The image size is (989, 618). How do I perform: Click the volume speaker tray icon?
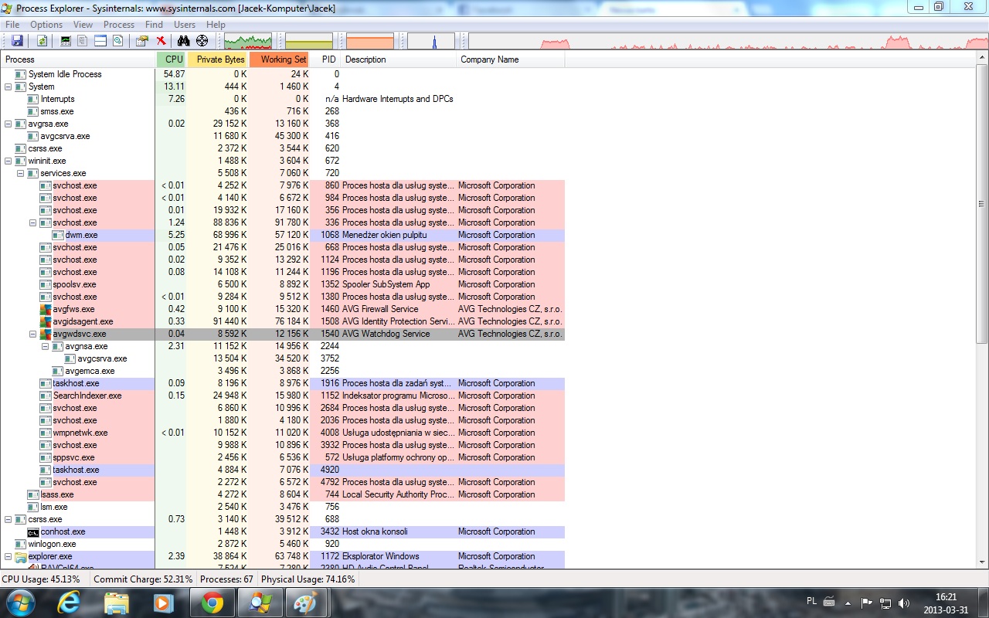[905, 603]
